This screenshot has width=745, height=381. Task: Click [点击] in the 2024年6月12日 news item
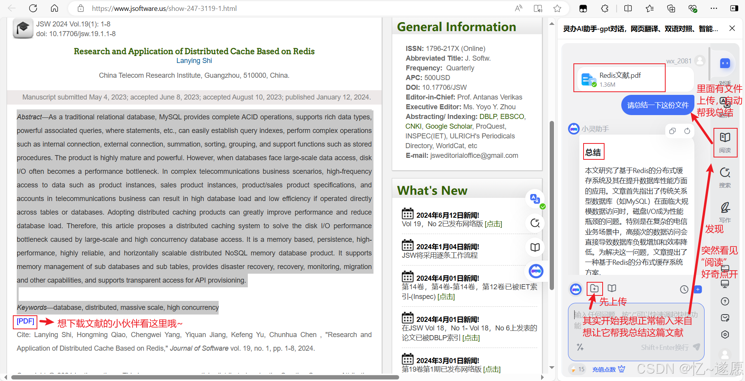(x=493, y=224)
